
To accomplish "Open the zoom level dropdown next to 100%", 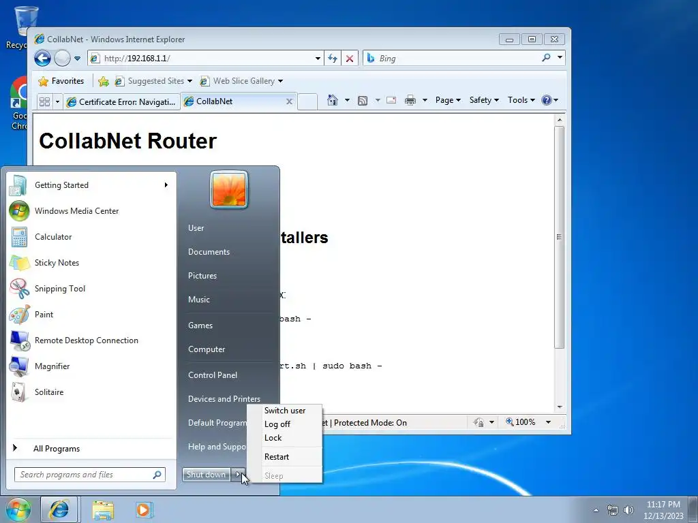I will pyautogui.click(x=549, y=422).
